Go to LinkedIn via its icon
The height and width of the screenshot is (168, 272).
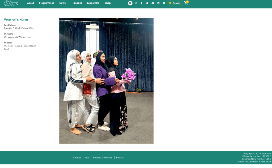pyautogui.click(x=158, y=3)
